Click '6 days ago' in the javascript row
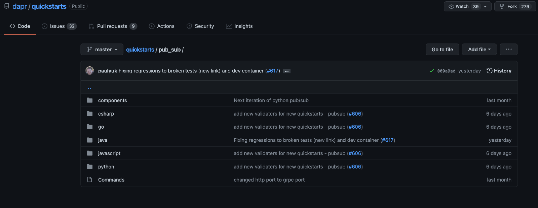This screenshot has width=538, height=208. 499,153
